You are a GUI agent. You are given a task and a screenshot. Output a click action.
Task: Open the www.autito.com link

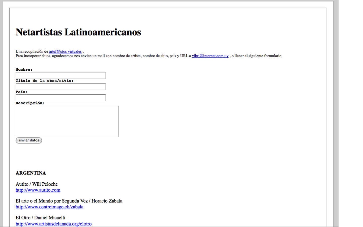38,190
